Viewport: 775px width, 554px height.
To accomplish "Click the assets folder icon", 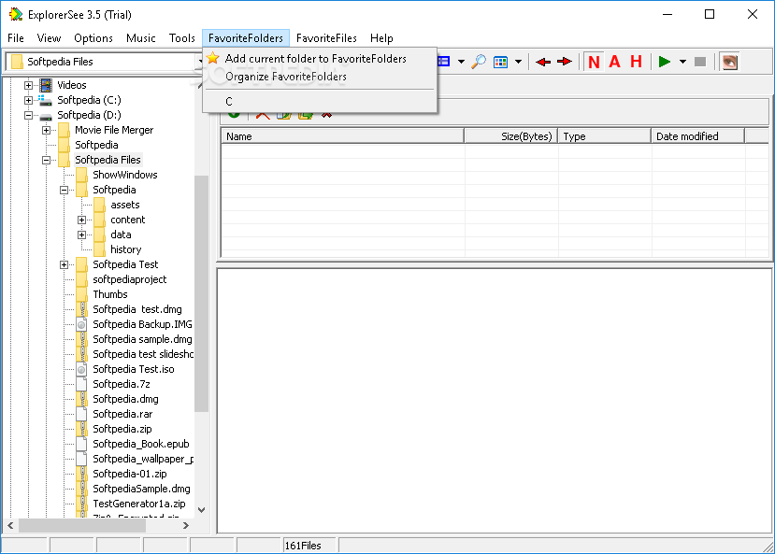I will (100, 205).
